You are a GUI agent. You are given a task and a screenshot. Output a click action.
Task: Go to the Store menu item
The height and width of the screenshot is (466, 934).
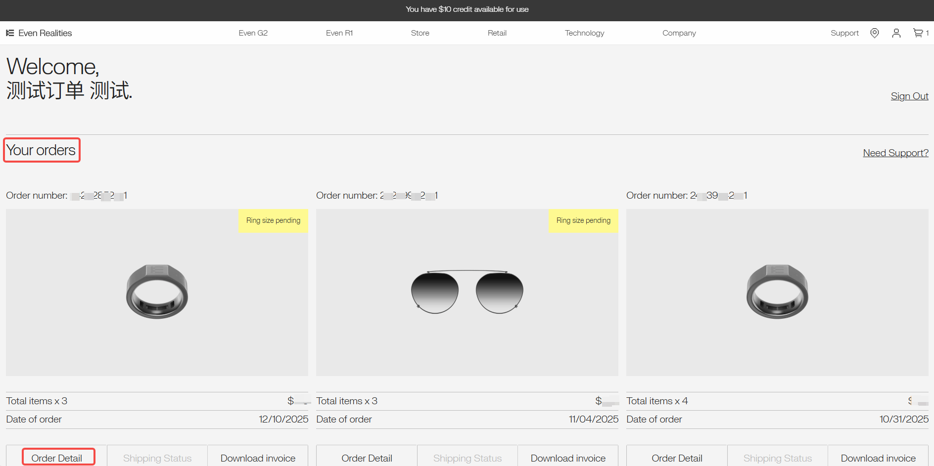click(x=420, y=33)
